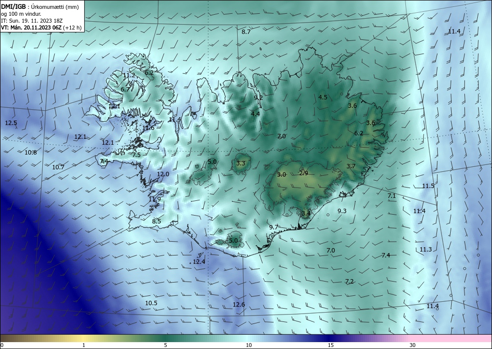Select the 11.3 value on the map
492x349 pixels.
[426, 250]
